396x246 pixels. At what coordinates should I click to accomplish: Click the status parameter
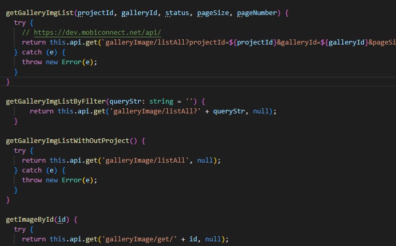click(x=177, y=13)
